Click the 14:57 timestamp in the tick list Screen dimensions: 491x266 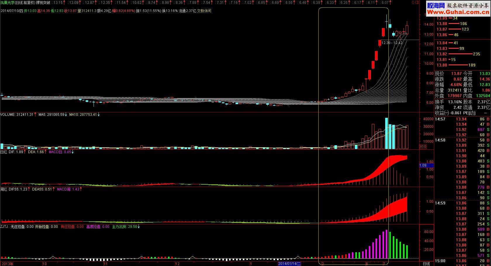pos(440,119)
